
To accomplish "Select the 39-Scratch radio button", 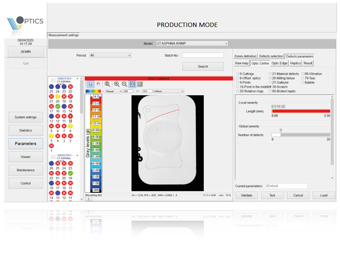I will click(x=270, y=87).
